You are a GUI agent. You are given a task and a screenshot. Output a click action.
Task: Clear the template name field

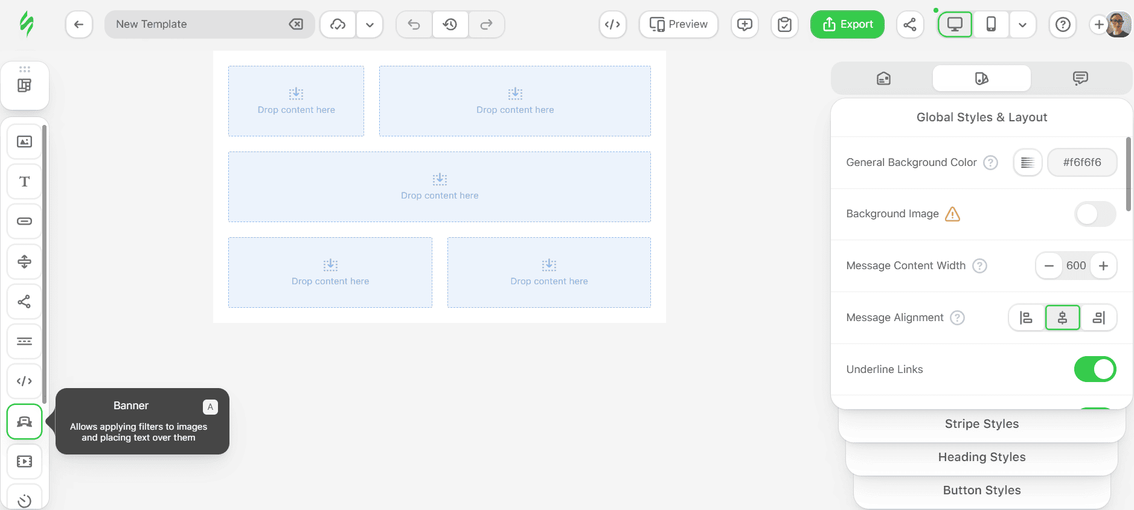click(x=296, y=24)
